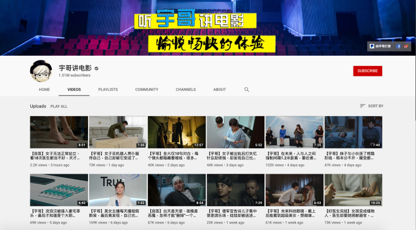
Task: Open the PLAYLISTS tab
Action: tap(108, 90)
